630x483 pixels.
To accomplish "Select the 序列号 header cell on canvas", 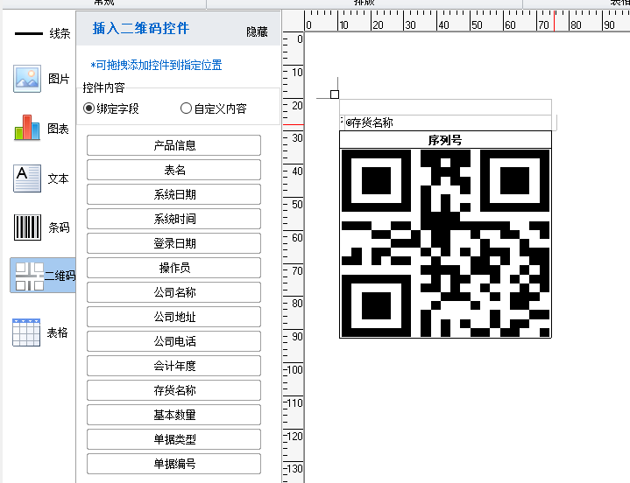I will [x=445, y=140].
